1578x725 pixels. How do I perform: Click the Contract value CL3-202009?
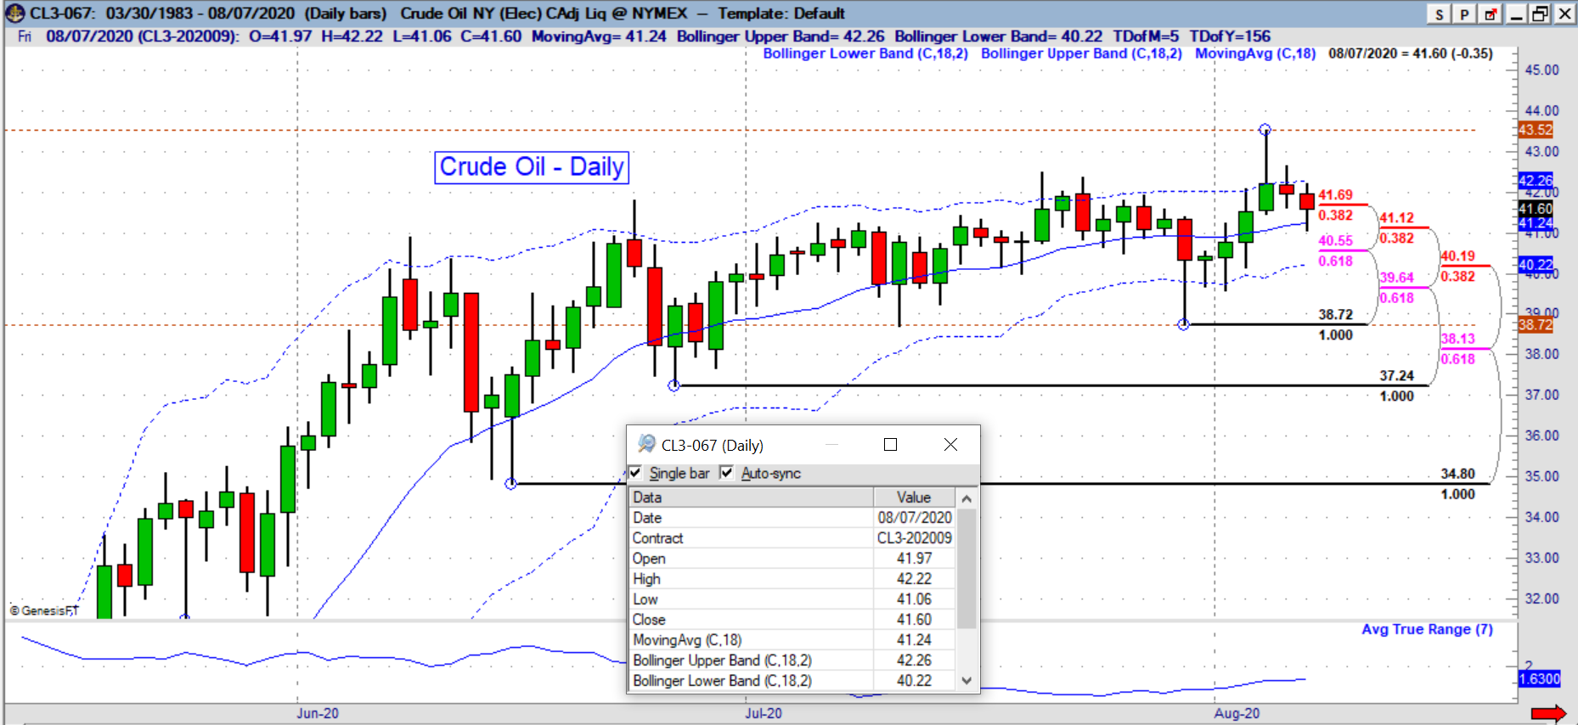[915, 538]
